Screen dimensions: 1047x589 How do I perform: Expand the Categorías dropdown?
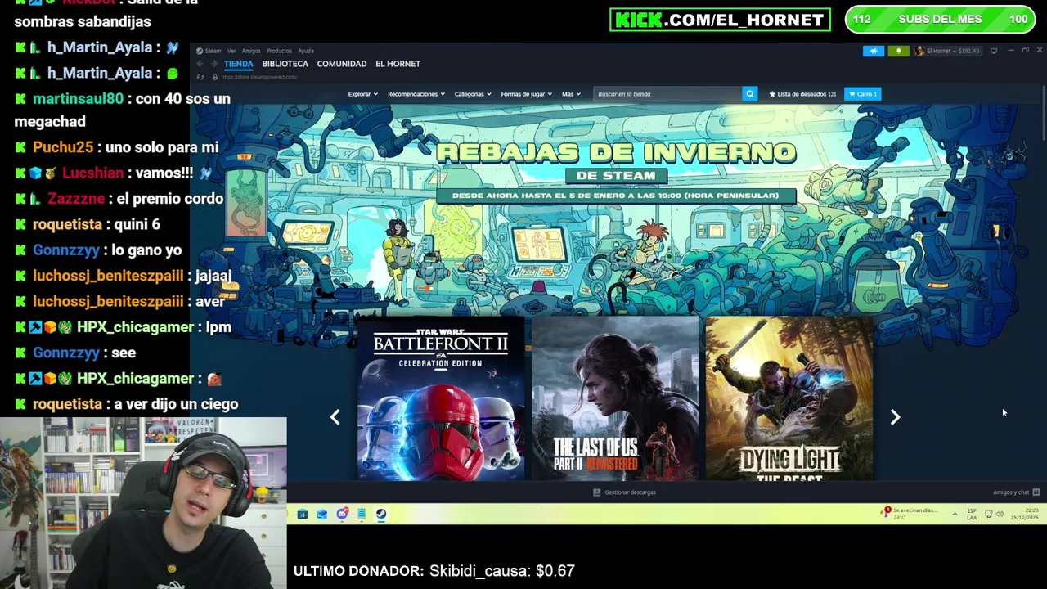[x=473, y=94]
